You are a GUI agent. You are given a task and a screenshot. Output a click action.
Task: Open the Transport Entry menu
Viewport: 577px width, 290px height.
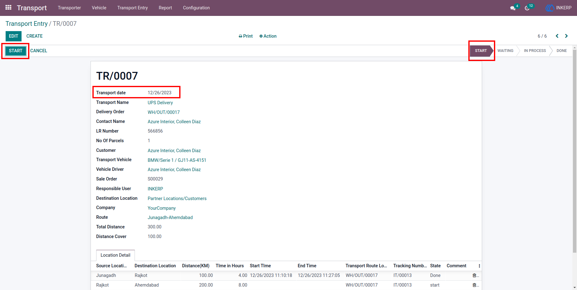click(x=132, y=8)
